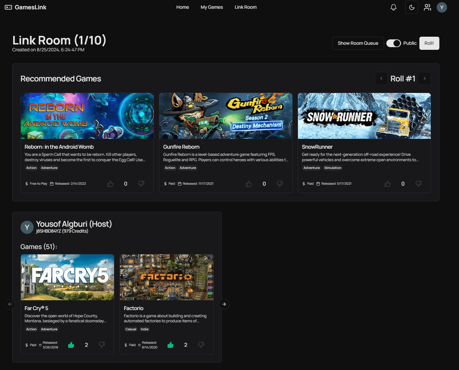Thumbs up the SnowRunner recommendation

pyautogui.click(x=387, y=184)
